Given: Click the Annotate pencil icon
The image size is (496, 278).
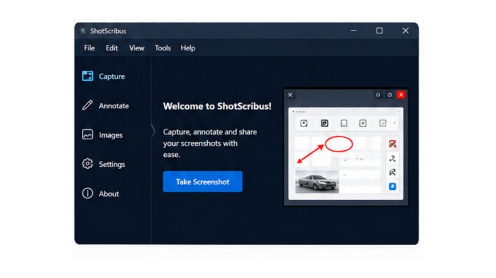Looking at the screenshot, I should pyautogui.click(x=87, y=105).
